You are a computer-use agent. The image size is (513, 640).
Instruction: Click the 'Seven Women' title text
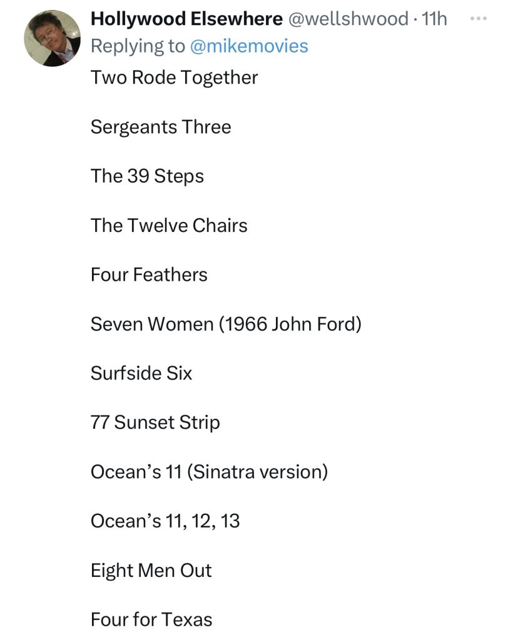coord(151,324)
